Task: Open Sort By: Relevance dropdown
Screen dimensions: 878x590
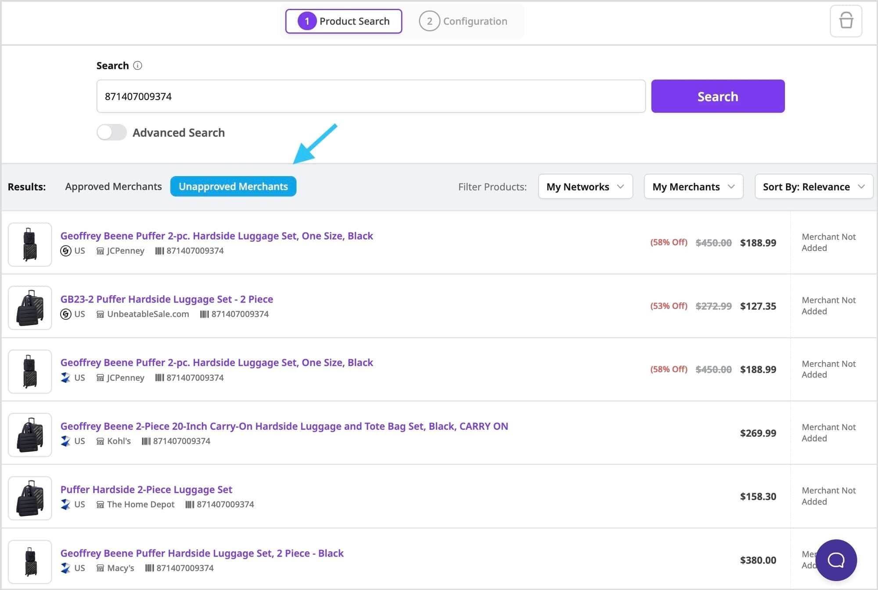Action: [813, 187]
